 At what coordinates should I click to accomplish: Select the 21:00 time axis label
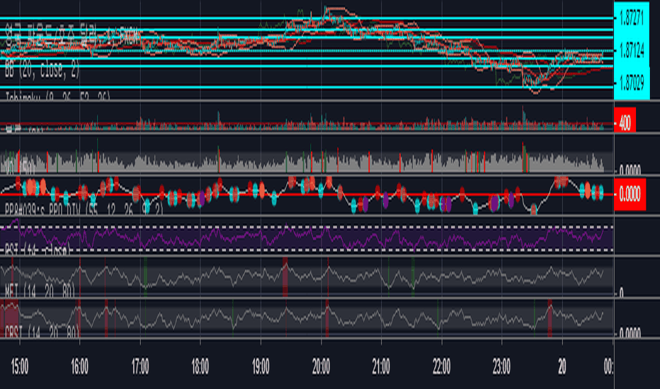pos(381,367)
